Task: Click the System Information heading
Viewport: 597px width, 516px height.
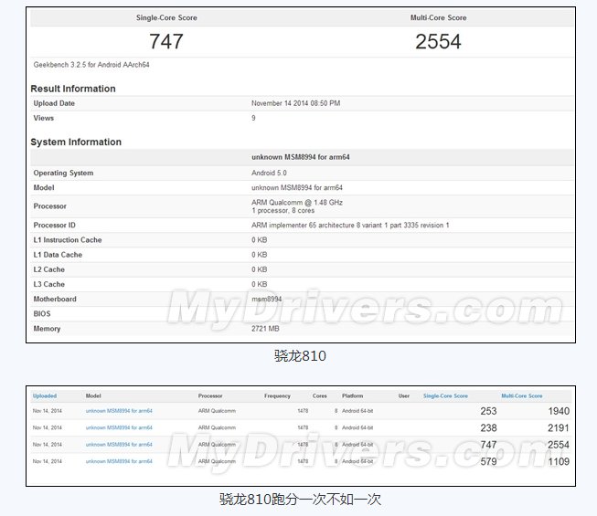Action: [x=76, y=142]
